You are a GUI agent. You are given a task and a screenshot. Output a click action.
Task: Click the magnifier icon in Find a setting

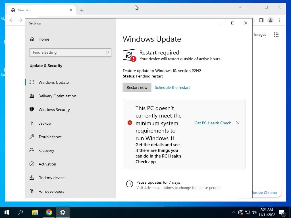point(107,53)
